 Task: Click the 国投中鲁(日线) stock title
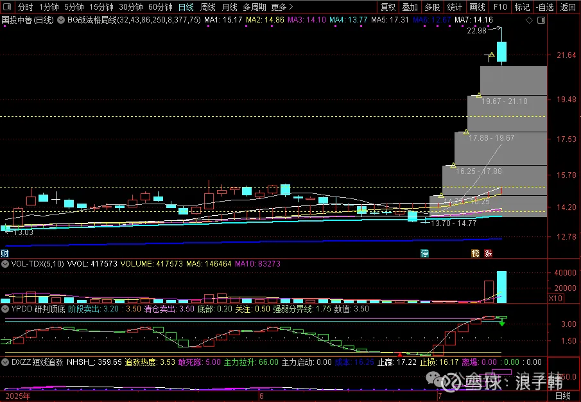tap(28, 20)
